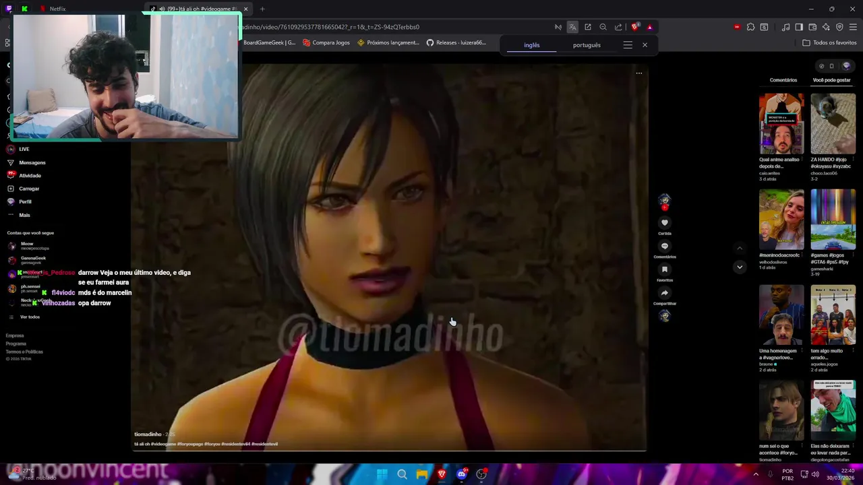Toggle browser sidebar panel icon

point(799,27)
